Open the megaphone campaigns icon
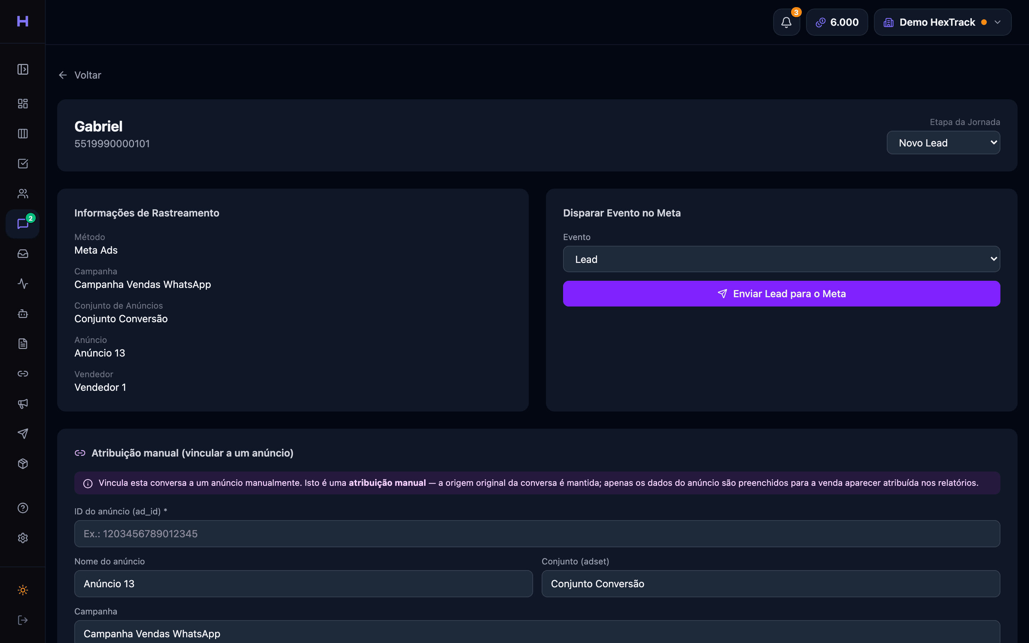This screenshot has width=1029, height=643. click(23, 404)
